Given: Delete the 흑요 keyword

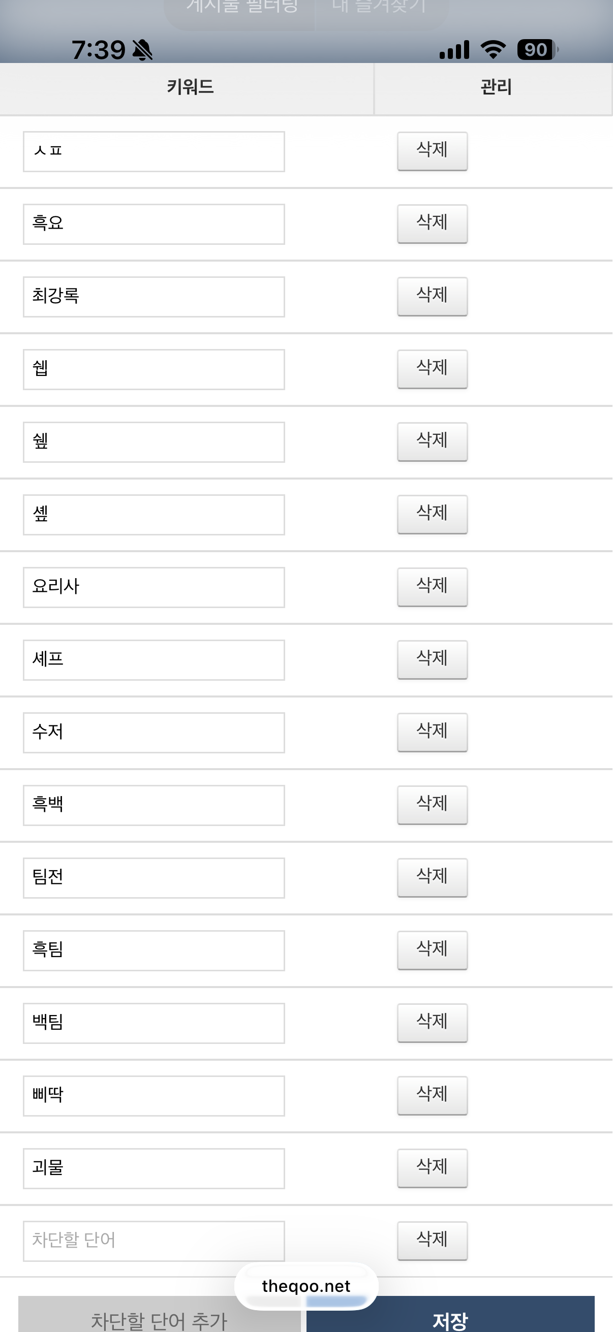Looking at the screenshot, I should pyautogui.click(x=432, y=224).
